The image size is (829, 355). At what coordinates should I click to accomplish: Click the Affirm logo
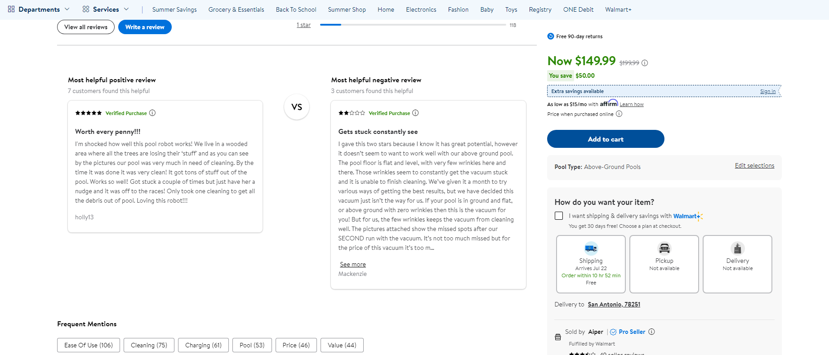[609, 103]
